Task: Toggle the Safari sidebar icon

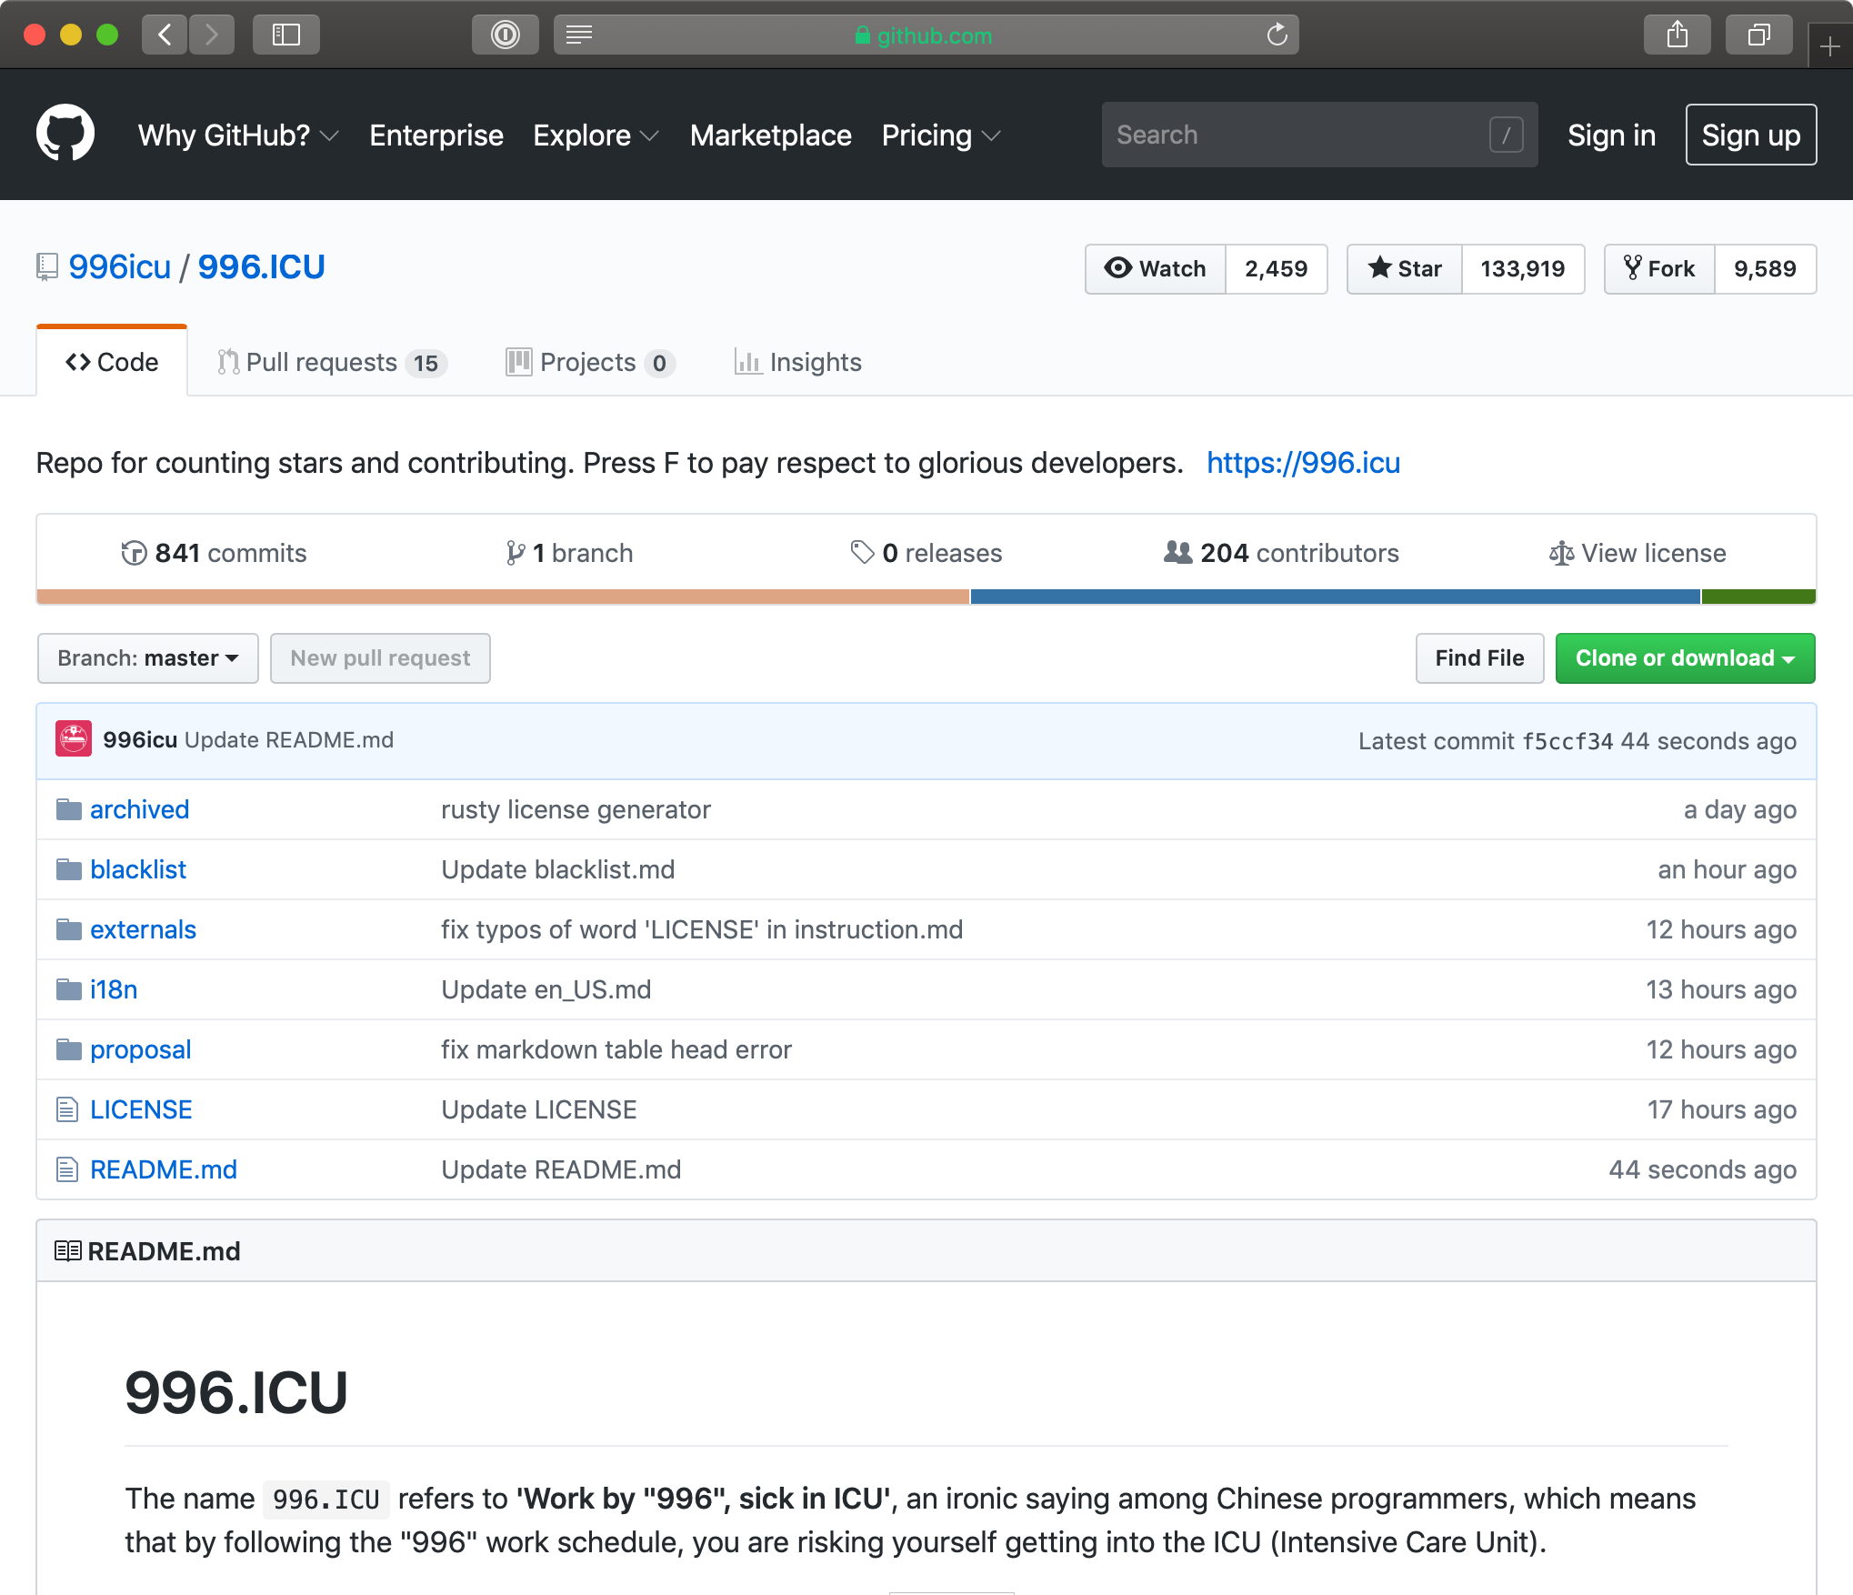Action: pyautogui.click(x=286, y=35)
